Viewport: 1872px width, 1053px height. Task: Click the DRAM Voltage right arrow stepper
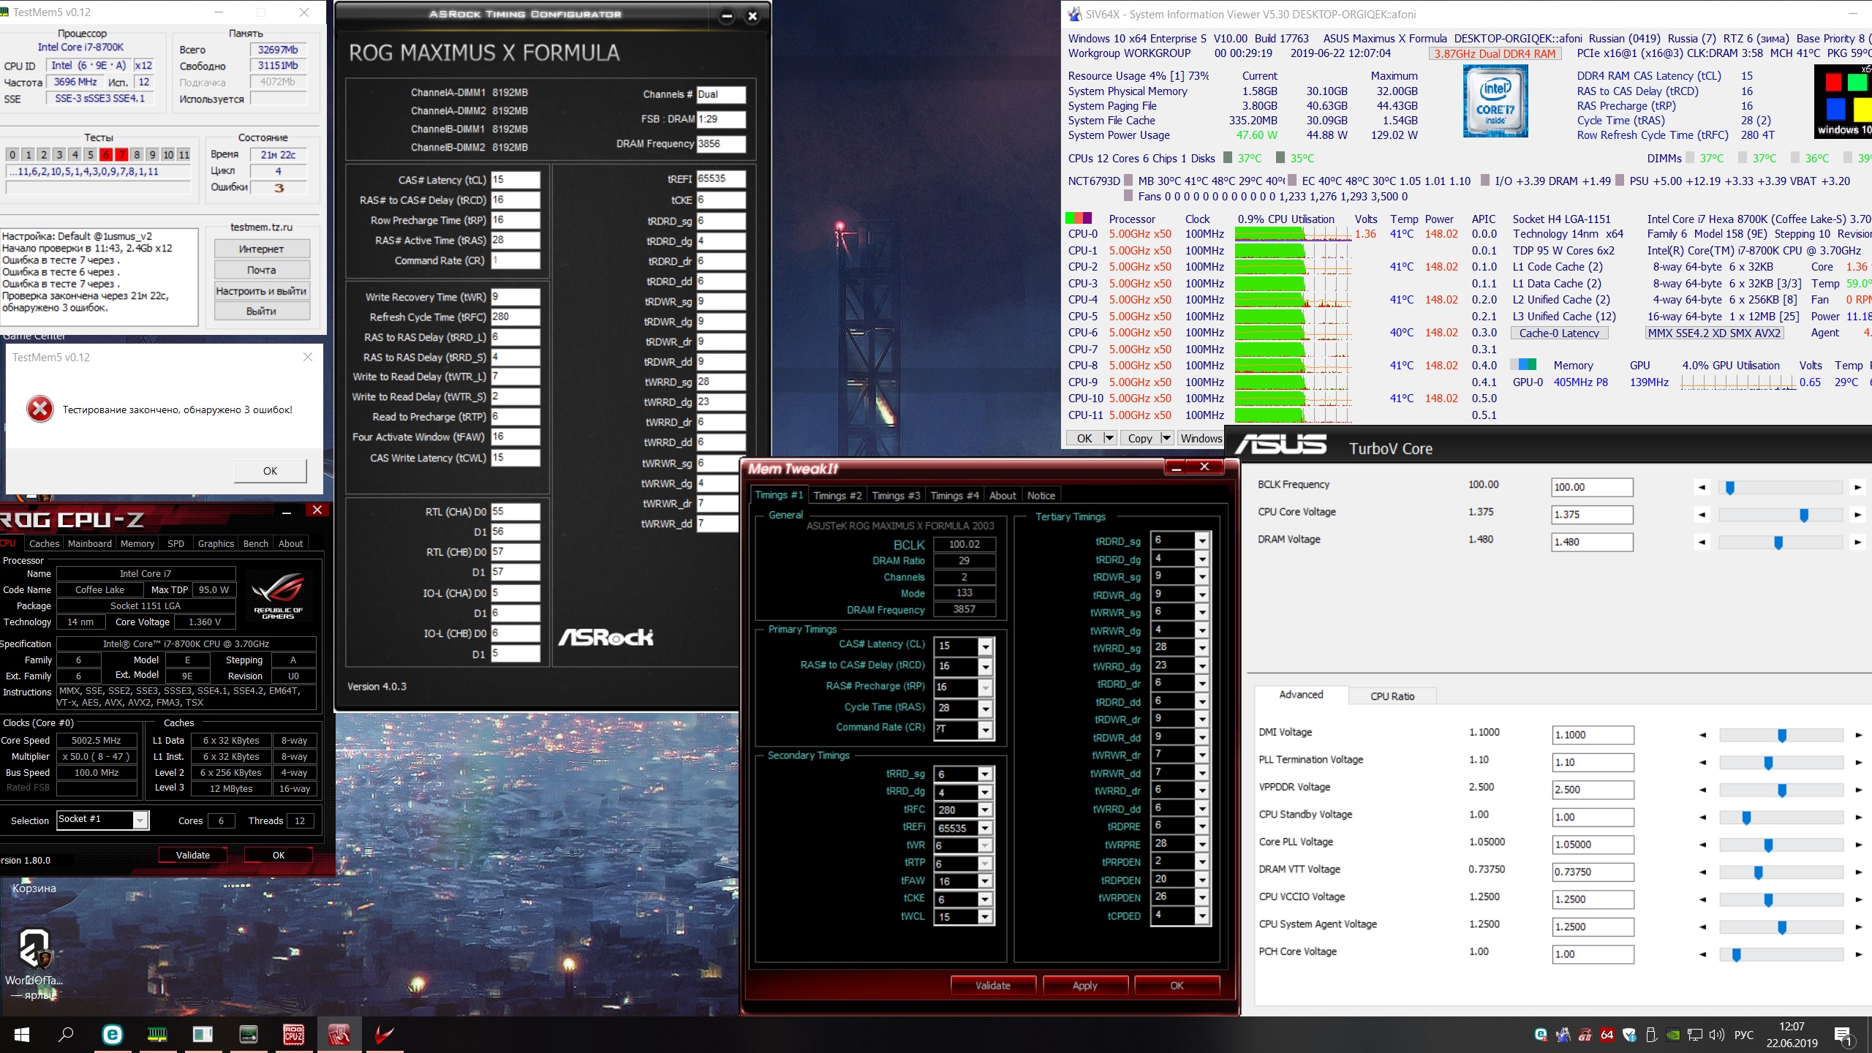(x=1857, y=542)
